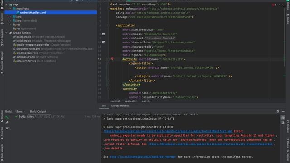This screenshot has width=290, height=163.
Task: Collapse the app module node
Action: point(7,5)
